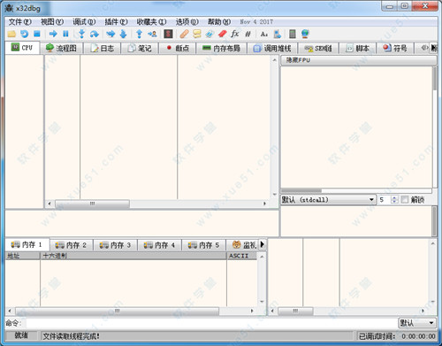Open the 调试 (Debug) menu
The height and width of the screenshot is (346, 442).
(84, 22)
